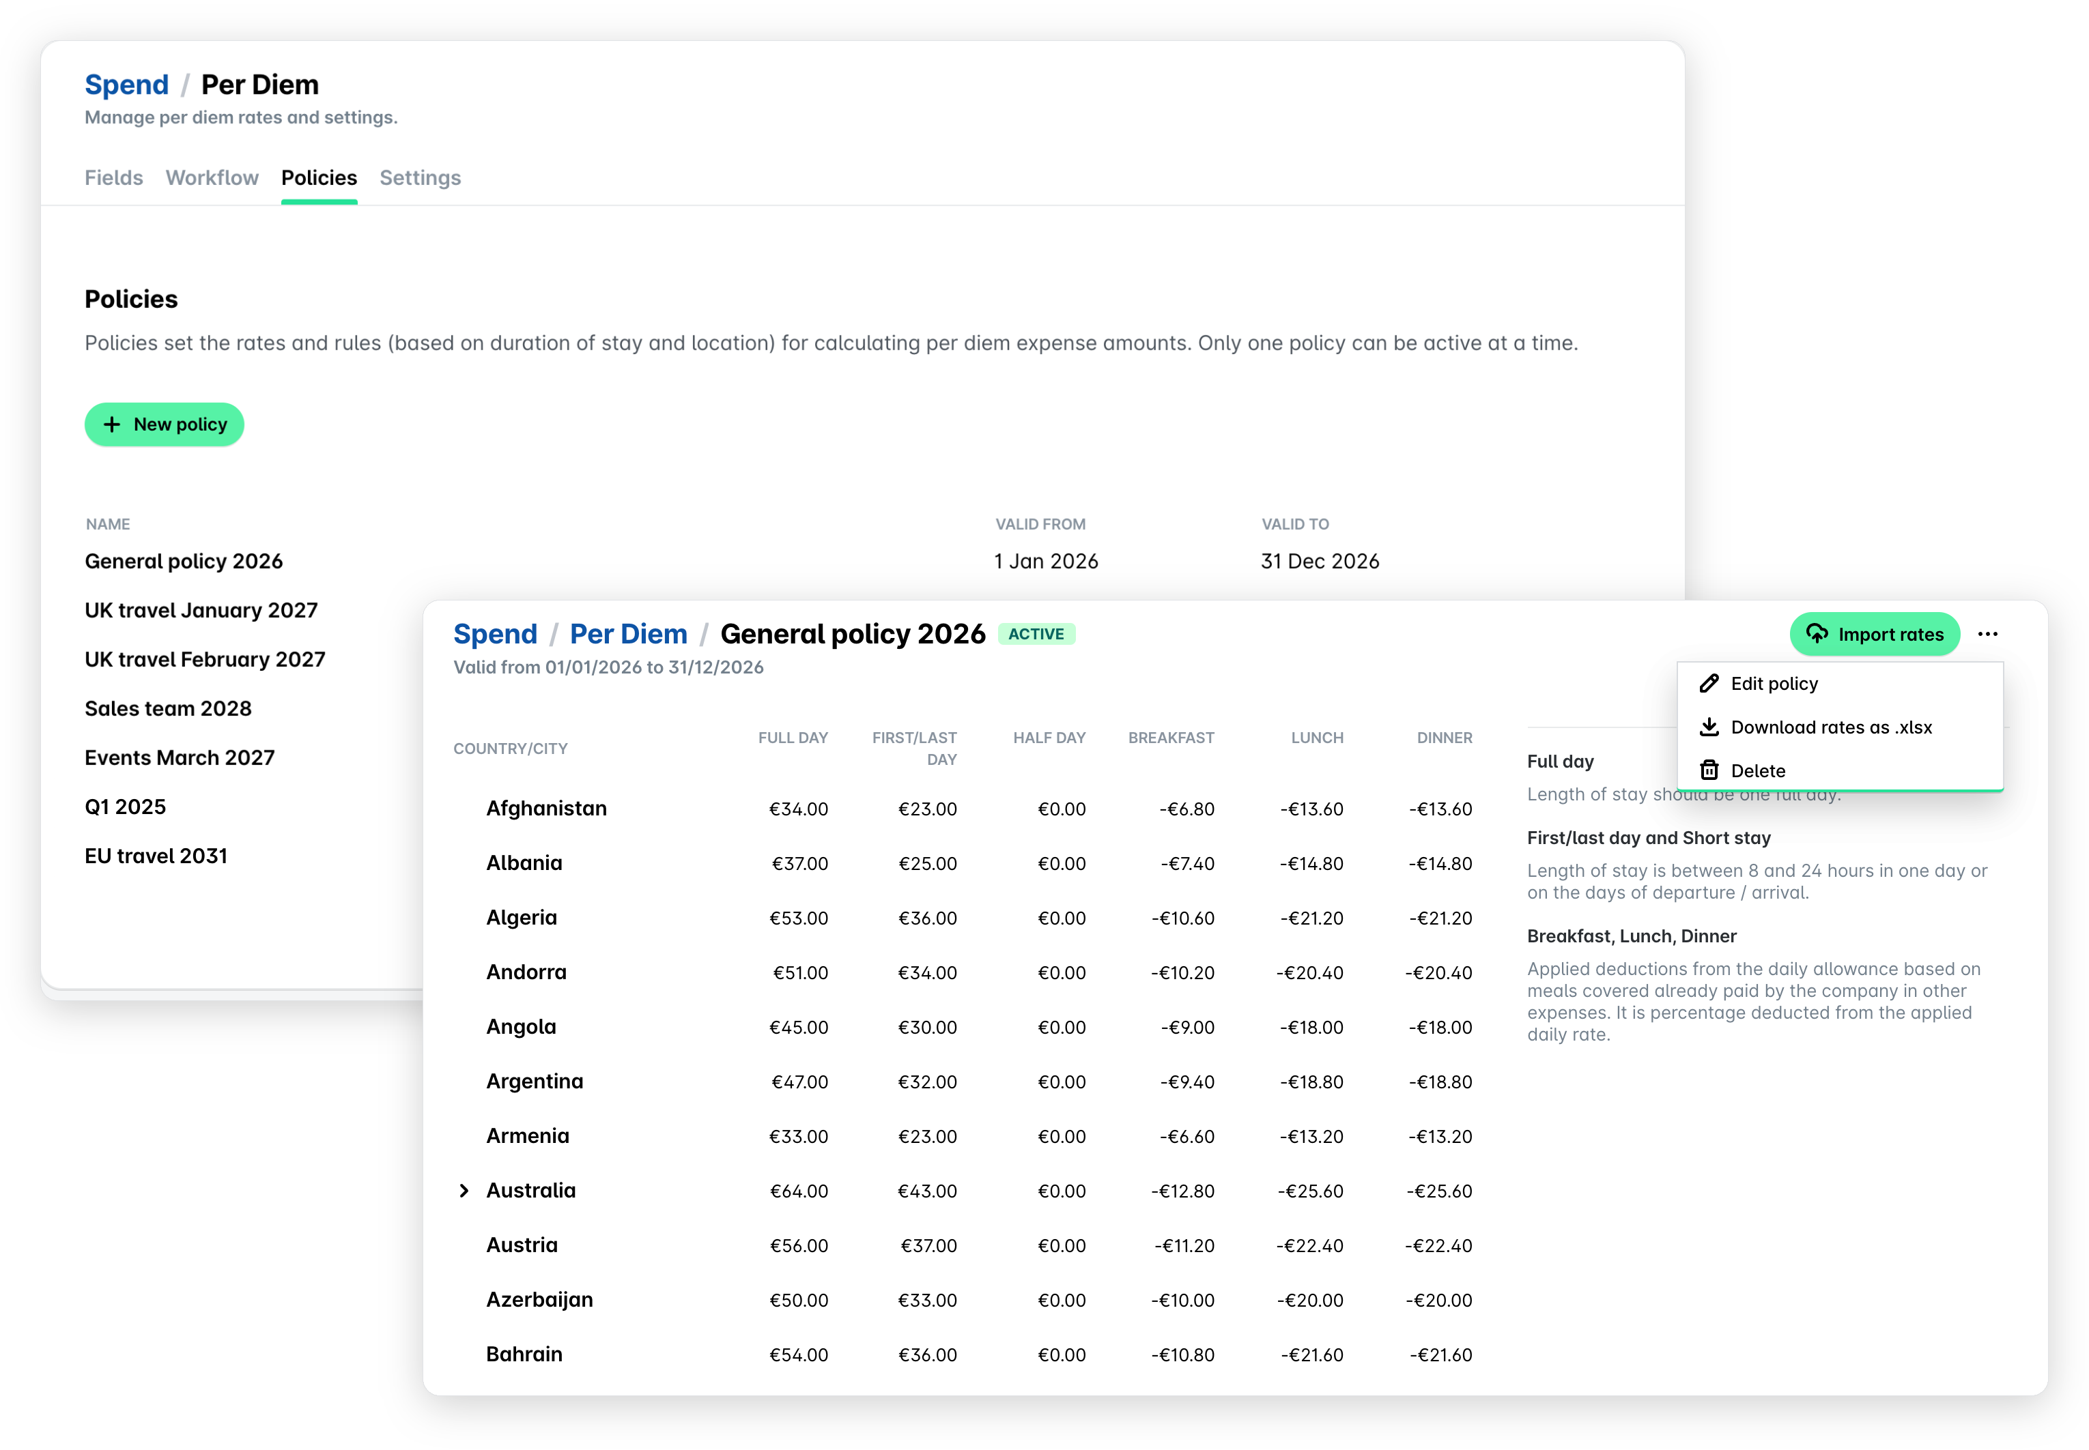Open the Settings tab

pos(420,178)
